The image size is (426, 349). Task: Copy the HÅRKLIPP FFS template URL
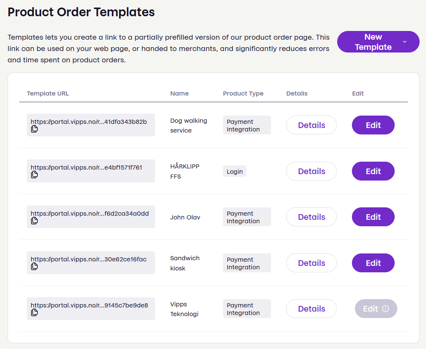pos(34,175)
